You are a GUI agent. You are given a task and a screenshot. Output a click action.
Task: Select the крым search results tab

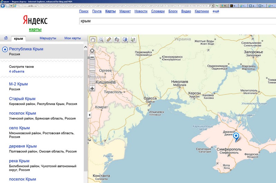click(19, 38)
